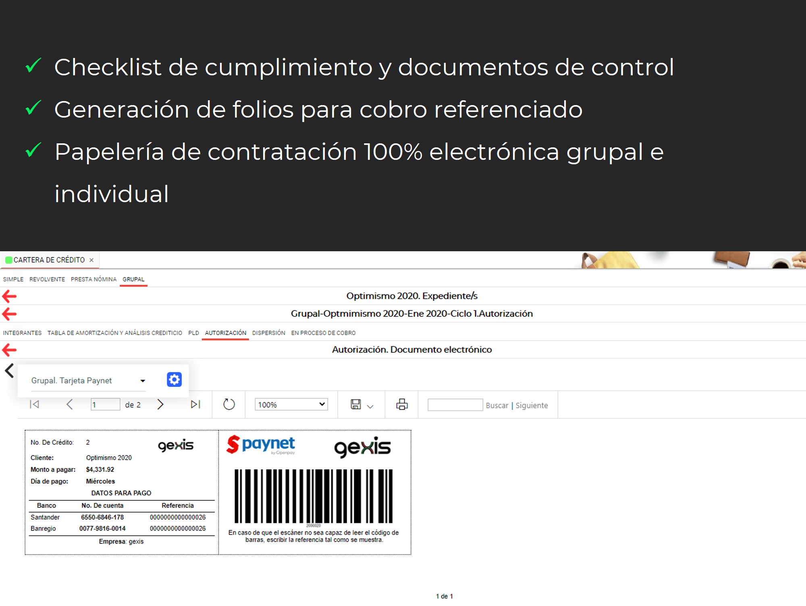Viewport: 806px width, 606px height.
Task: Click the Buscar link
Action: coord(497,405)
